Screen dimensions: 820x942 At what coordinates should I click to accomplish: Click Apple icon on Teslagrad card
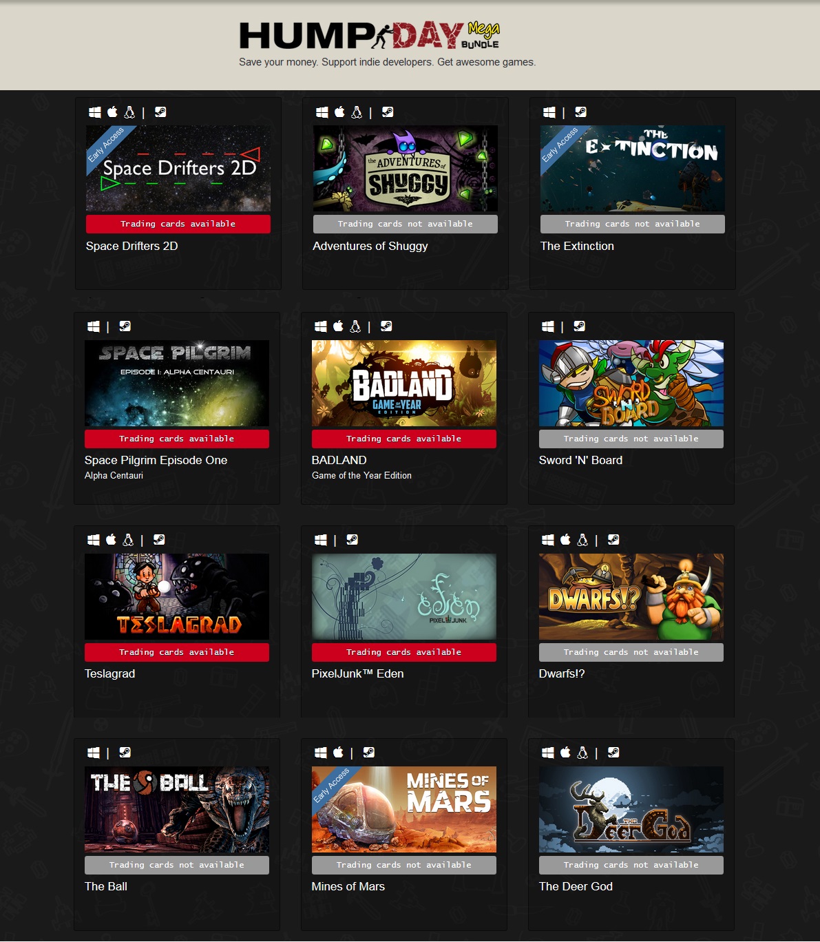pos(111,539)
